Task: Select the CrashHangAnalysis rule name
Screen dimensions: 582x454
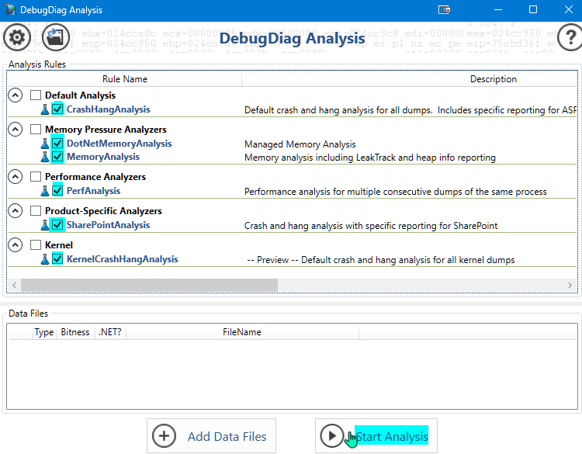Action: 109,109
